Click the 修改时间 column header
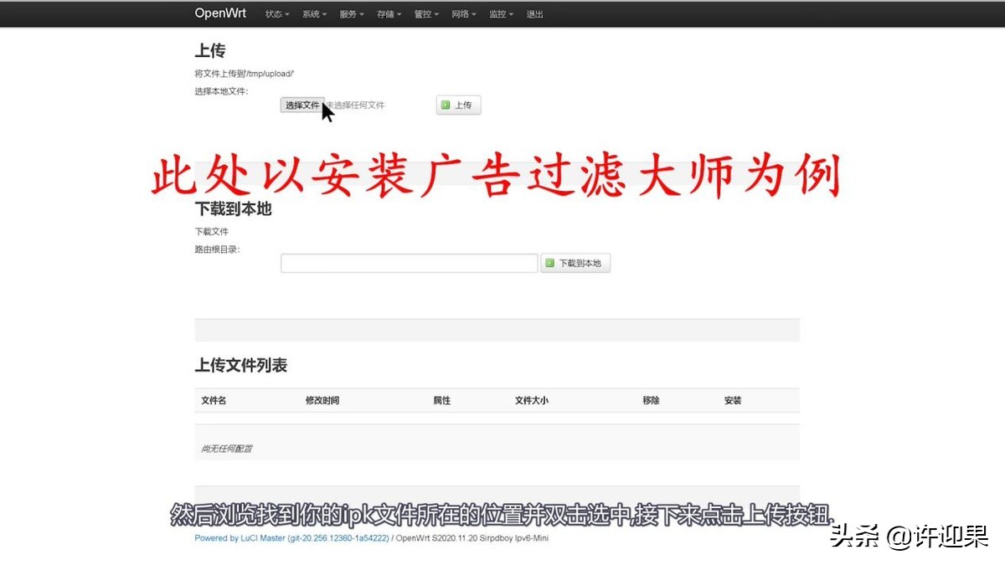1005x565 pixels. [x=324, y=400]
